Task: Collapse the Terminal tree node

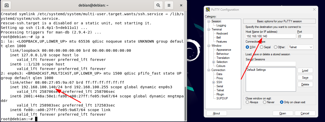Action: pyautogui.click(x=209, y=29)
